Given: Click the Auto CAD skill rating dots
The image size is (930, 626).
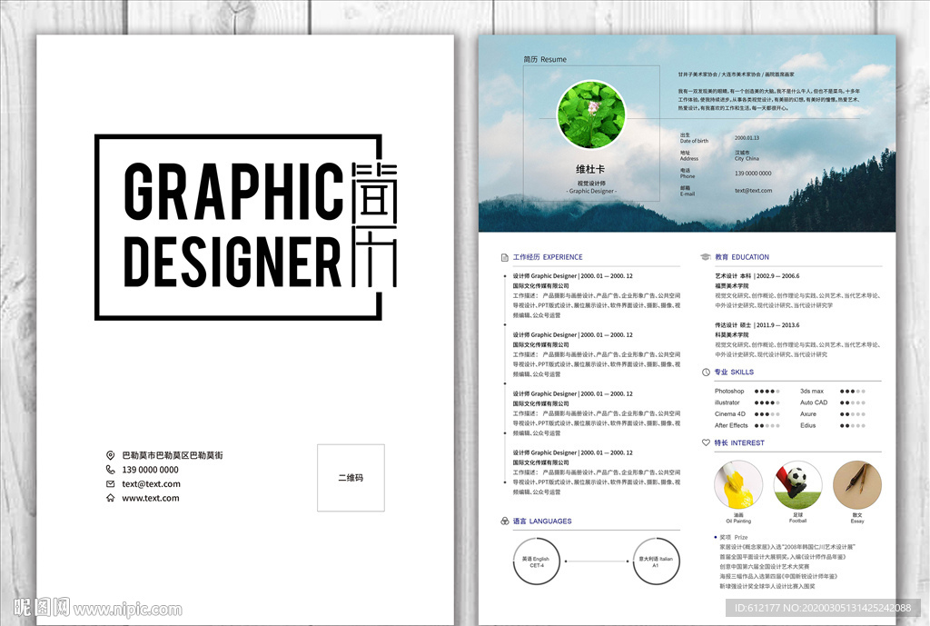Looking at the screenshot, I should click(852, 402).
